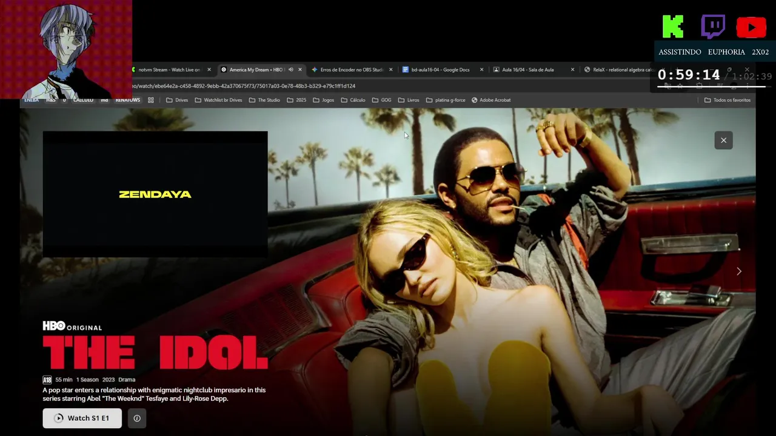Close the Aula 16/04 tab

572,70
